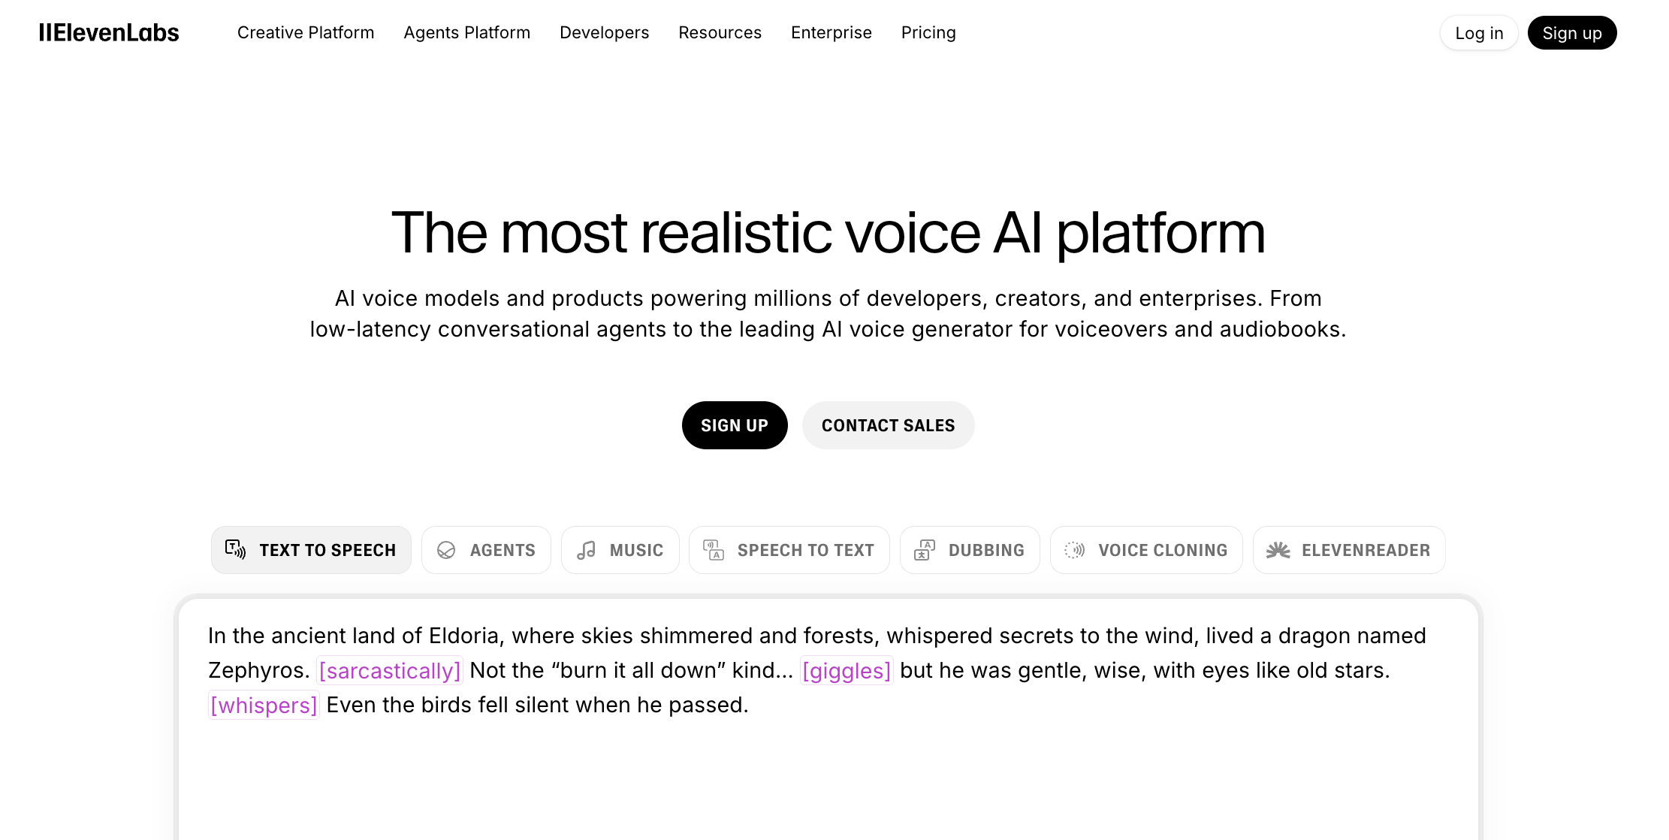Click the Speech to Text transcription icon
This screenshot has width=1669, height=840.
click(714, 549)
